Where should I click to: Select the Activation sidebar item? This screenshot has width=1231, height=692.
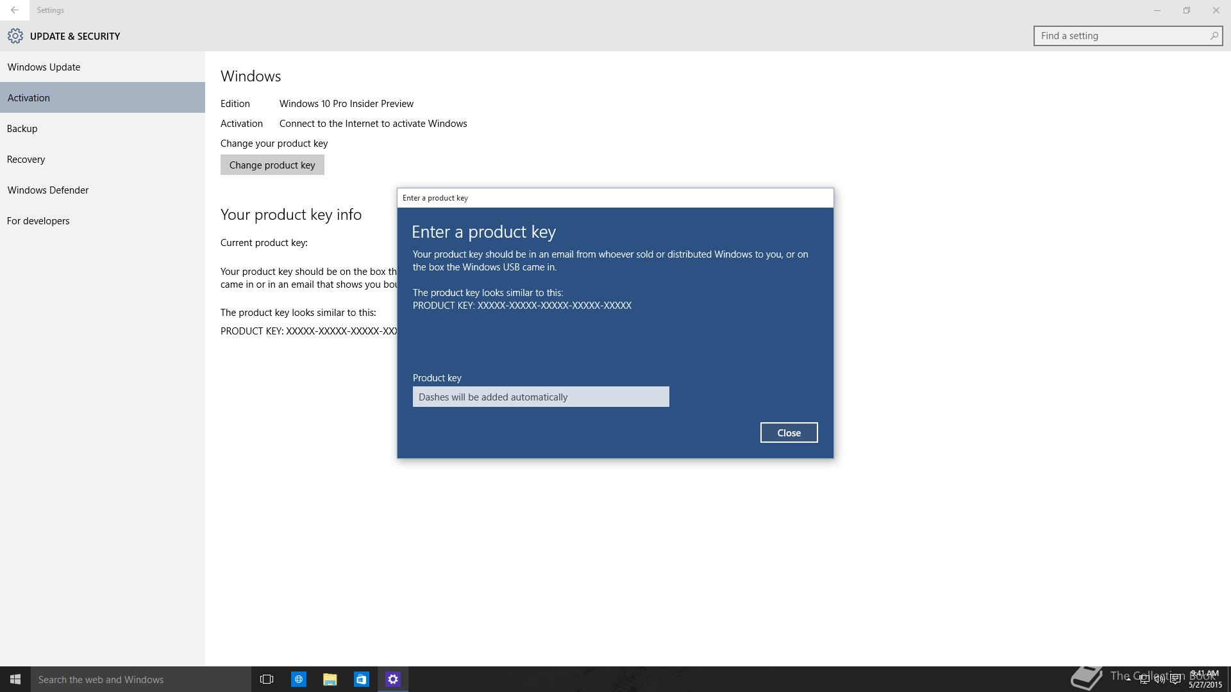coord(103,97)
